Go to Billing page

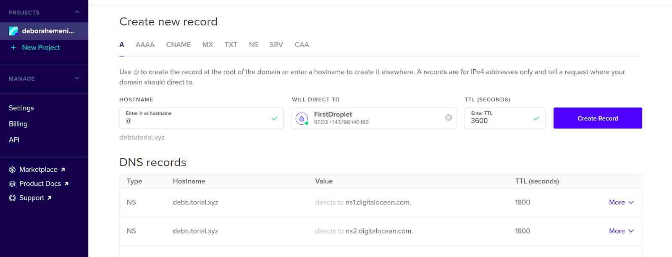[x=18, y=124]
